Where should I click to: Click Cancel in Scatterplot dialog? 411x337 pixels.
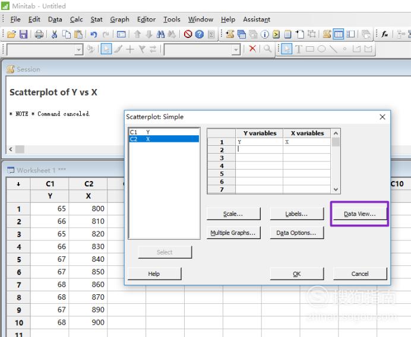tap(360, 274)
